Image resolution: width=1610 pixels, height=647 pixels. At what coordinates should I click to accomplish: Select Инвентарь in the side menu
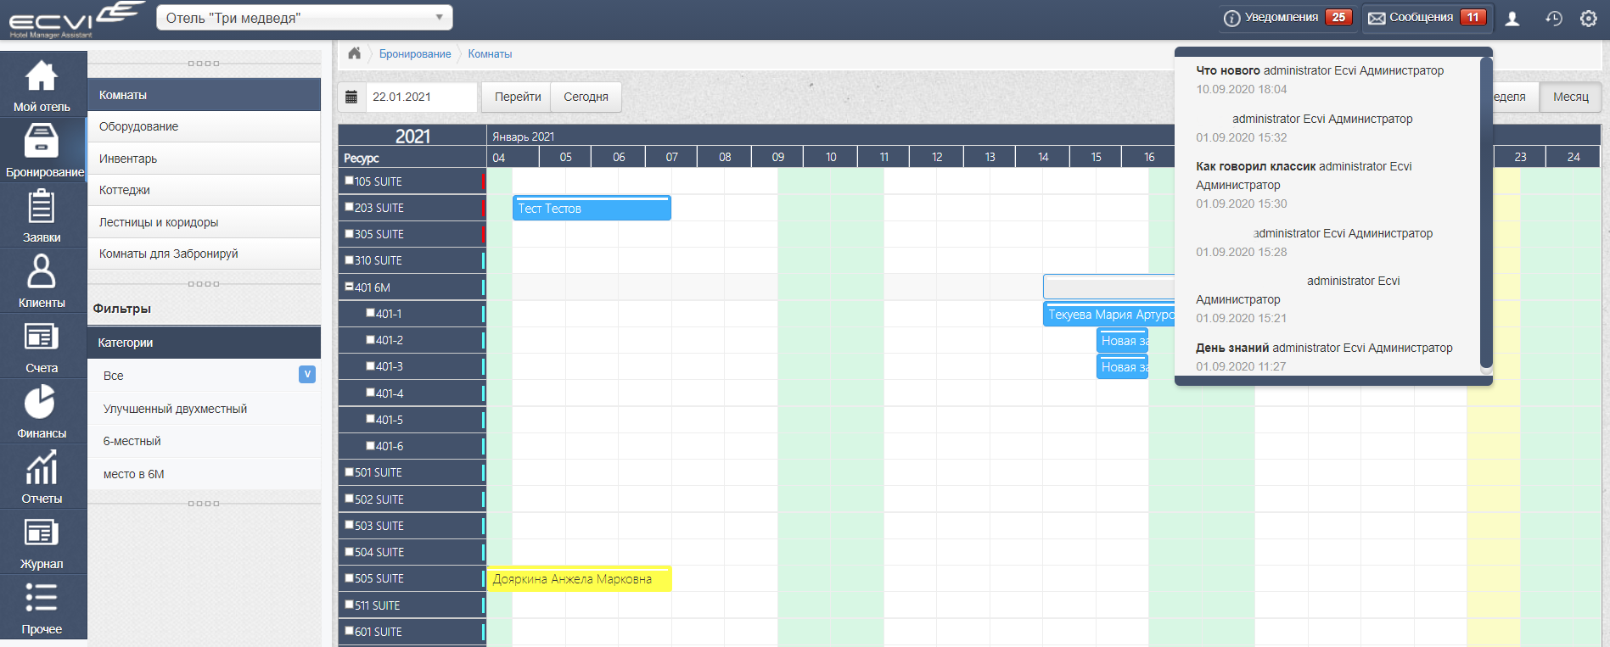click(204, 159)
